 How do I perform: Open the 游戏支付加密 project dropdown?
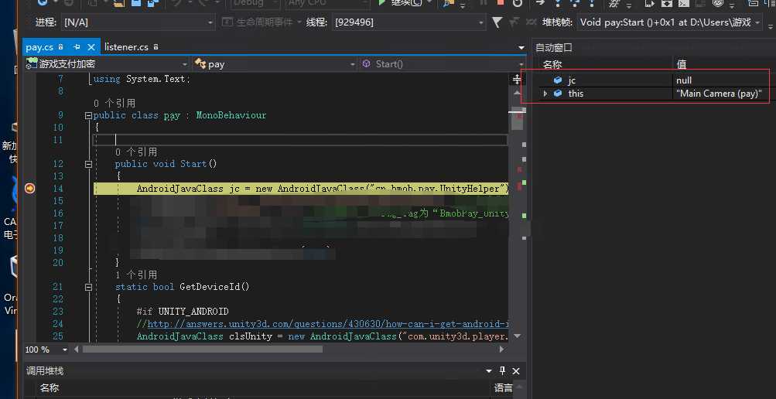tap(107, 63)
